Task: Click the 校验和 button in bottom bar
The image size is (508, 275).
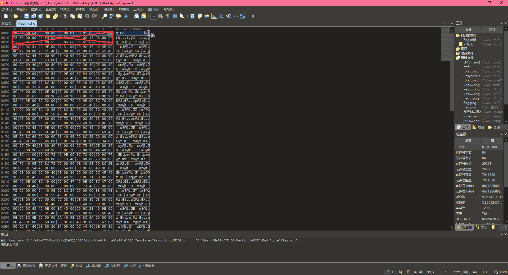Action: coord(113,265)
